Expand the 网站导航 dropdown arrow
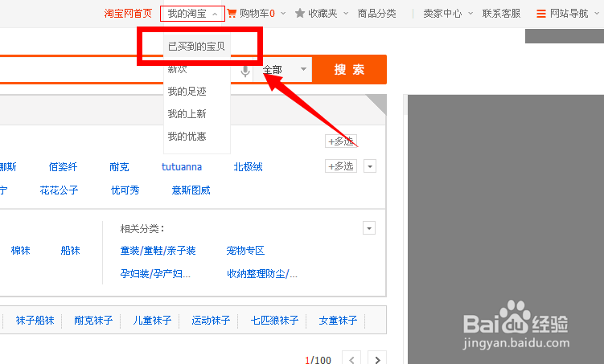Viewport: 604px width, 364px height. 597,14
